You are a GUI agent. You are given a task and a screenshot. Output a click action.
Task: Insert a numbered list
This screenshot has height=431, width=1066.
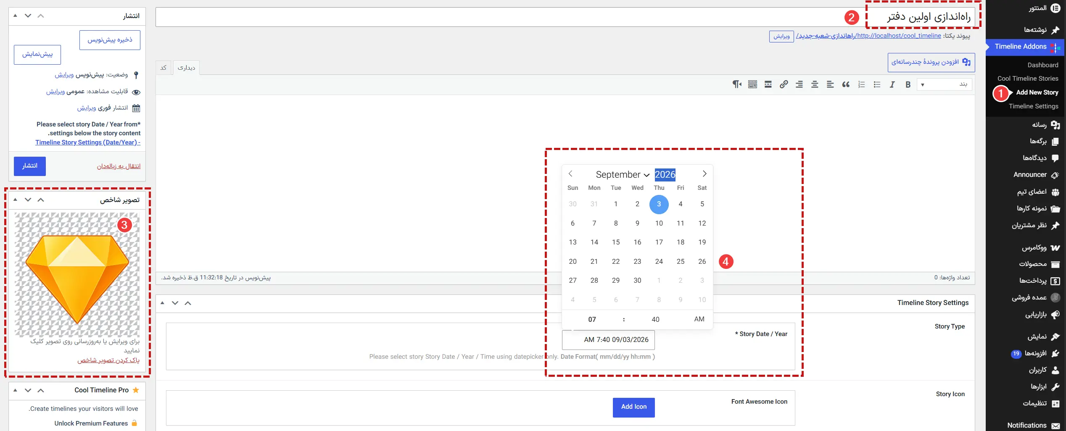861,85
